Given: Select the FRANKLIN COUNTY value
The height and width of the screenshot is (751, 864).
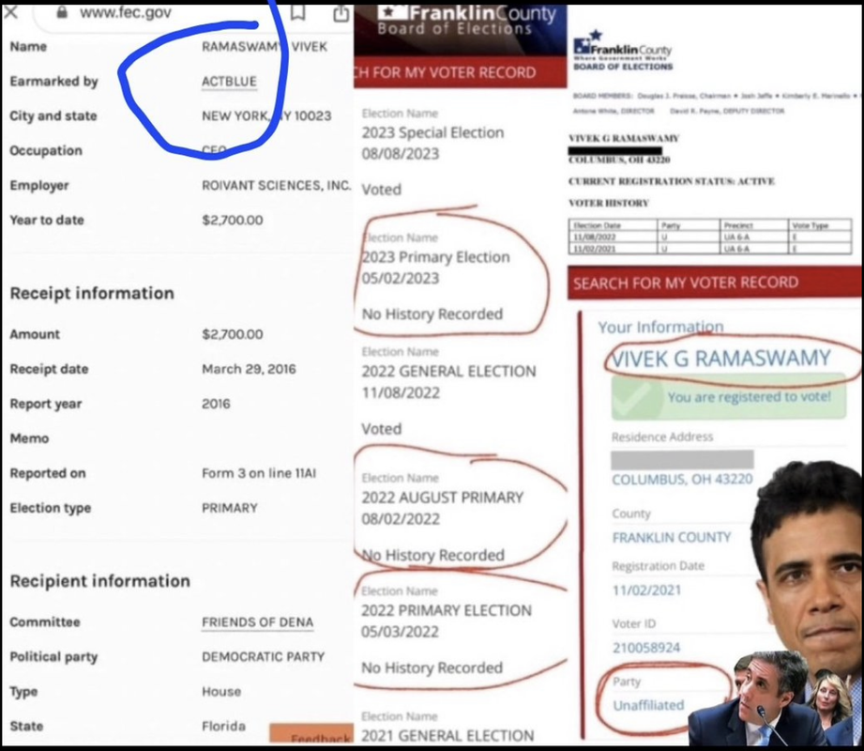Looking at the screenshot, I should coord(672,537).
